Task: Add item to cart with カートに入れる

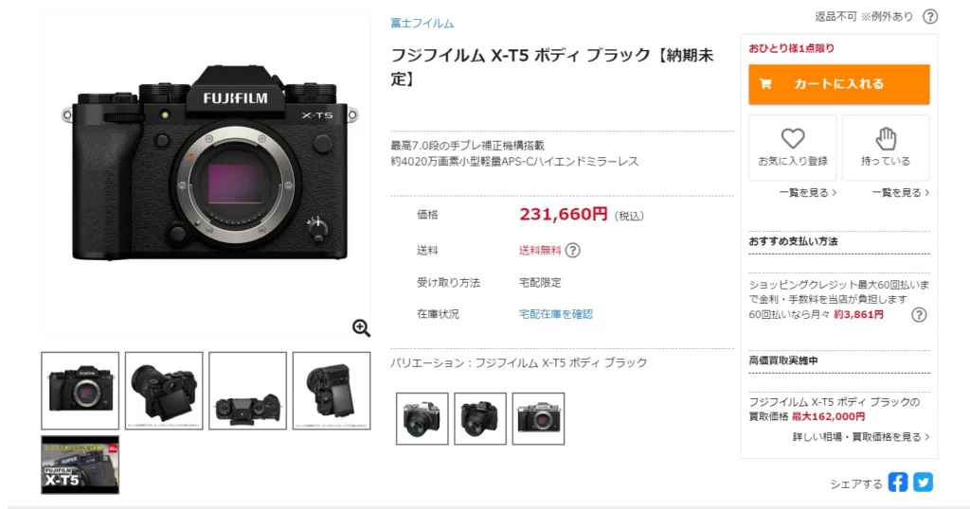Action: tap(839, 84)
